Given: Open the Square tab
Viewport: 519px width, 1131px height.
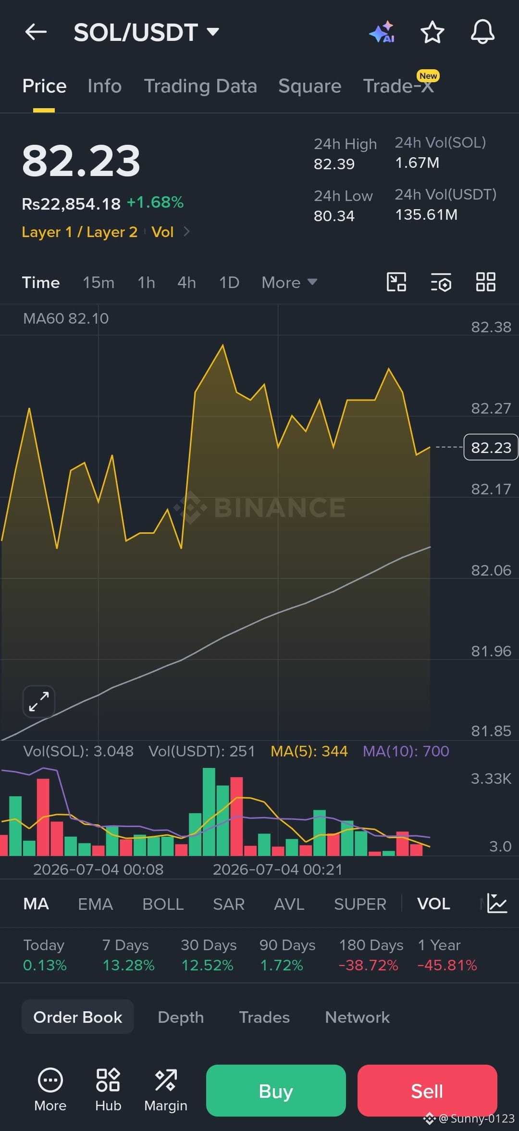Looking at the screenshot, I should pyautogui.click(x=310, y=86).
